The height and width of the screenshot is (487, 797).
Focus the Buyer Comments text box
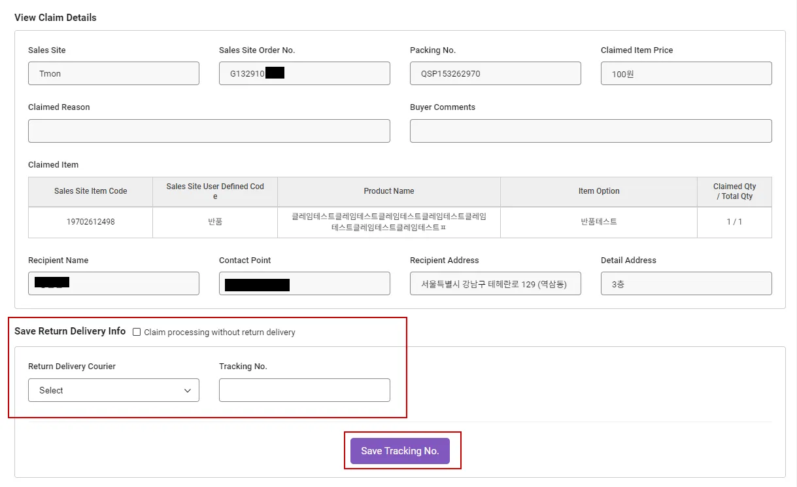point(590,131)
